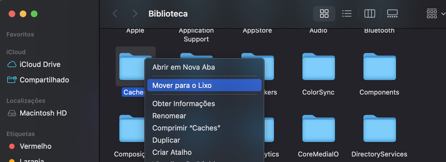Collapse the Etiquetas section
Viewport: 446px width, 162px height.
[21, 134]
